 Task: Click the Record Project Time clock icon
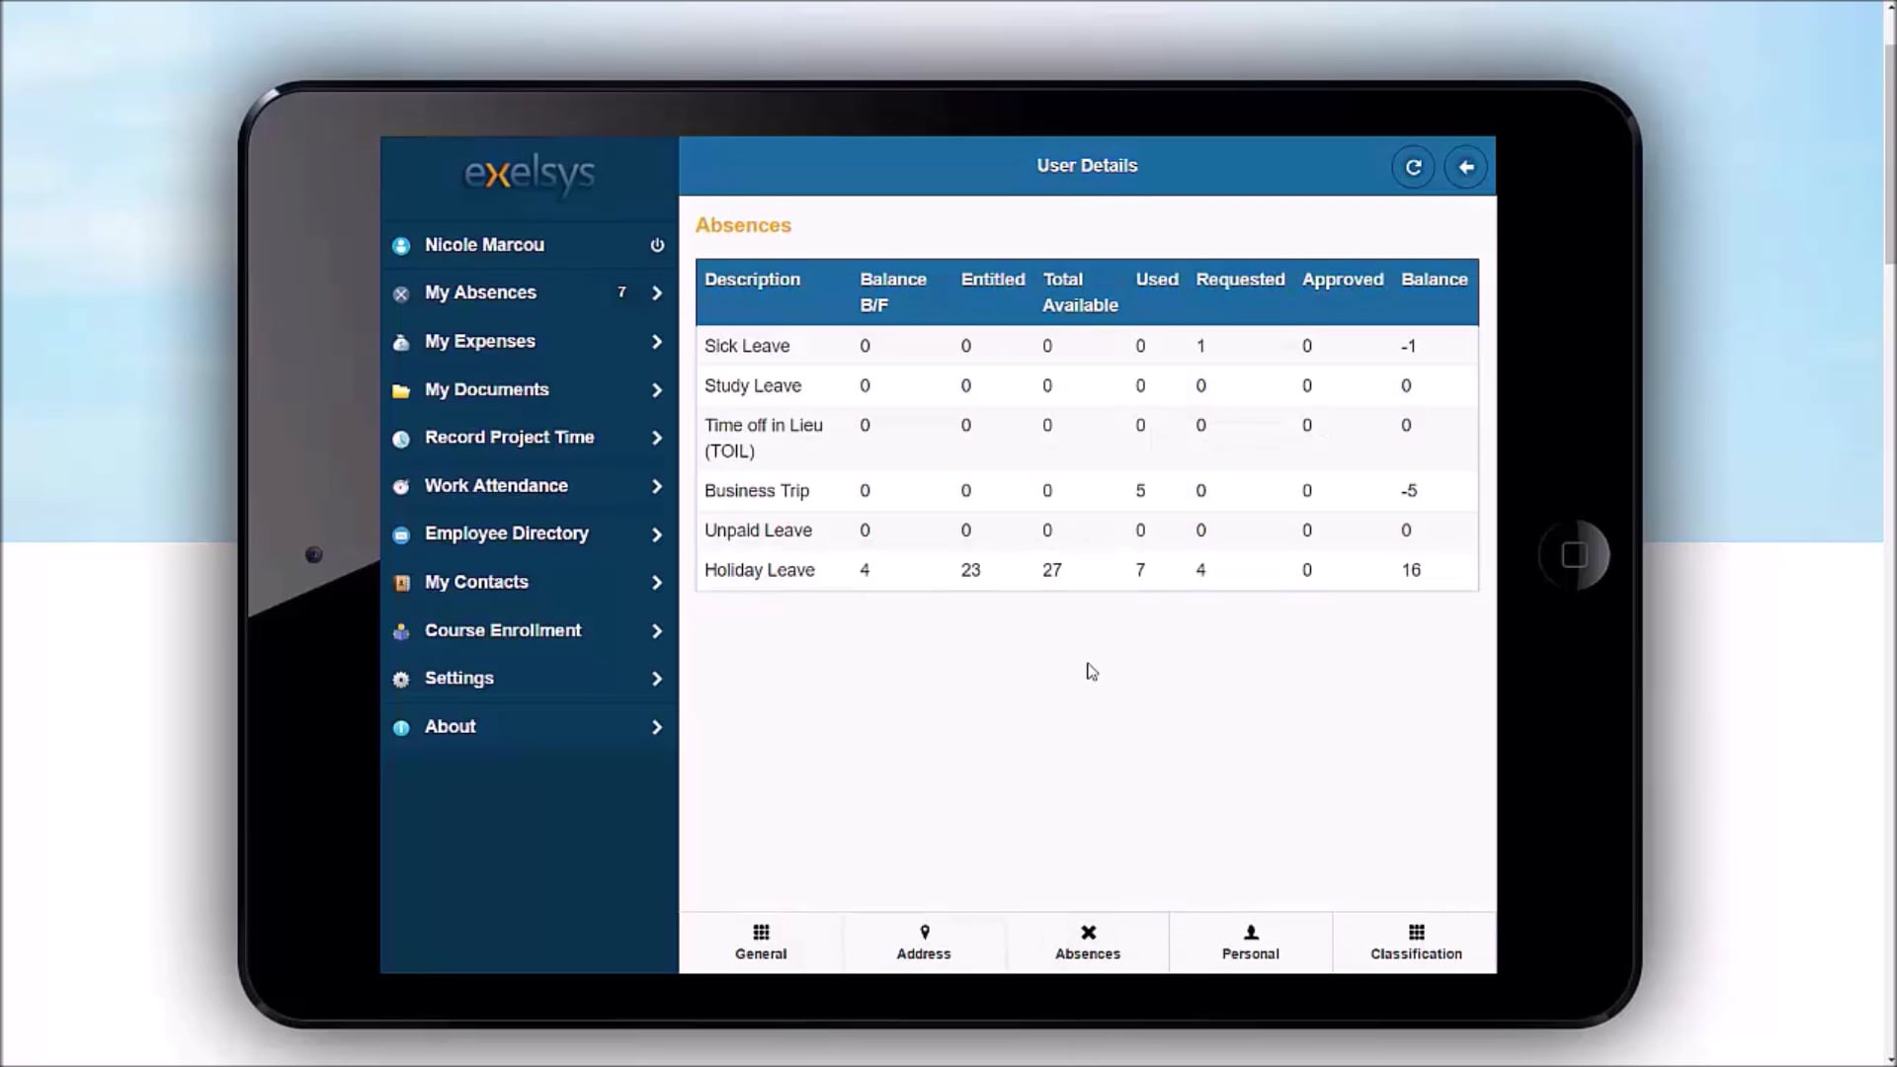[x=401, y=439]
